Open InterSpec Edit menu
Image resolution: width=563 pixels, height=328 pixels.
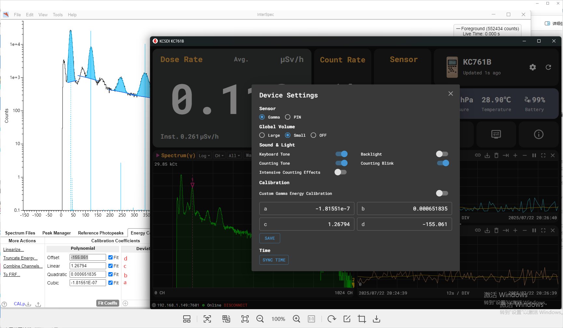click(x=30, y=15)
